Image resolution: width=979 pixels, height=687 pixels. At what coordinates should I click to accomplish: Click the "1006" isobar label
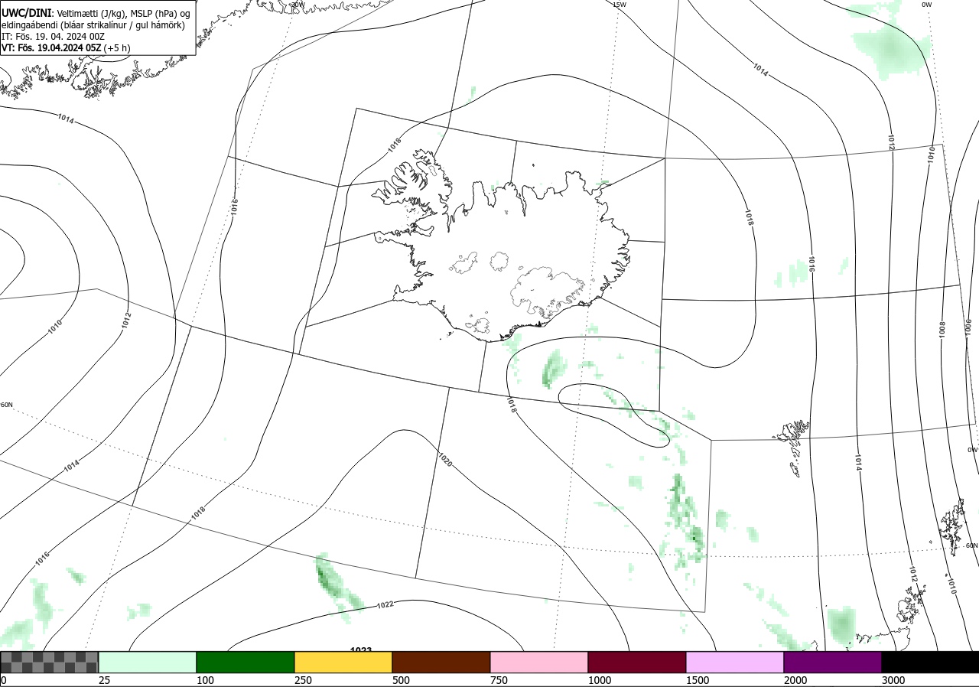pos(968,327)
